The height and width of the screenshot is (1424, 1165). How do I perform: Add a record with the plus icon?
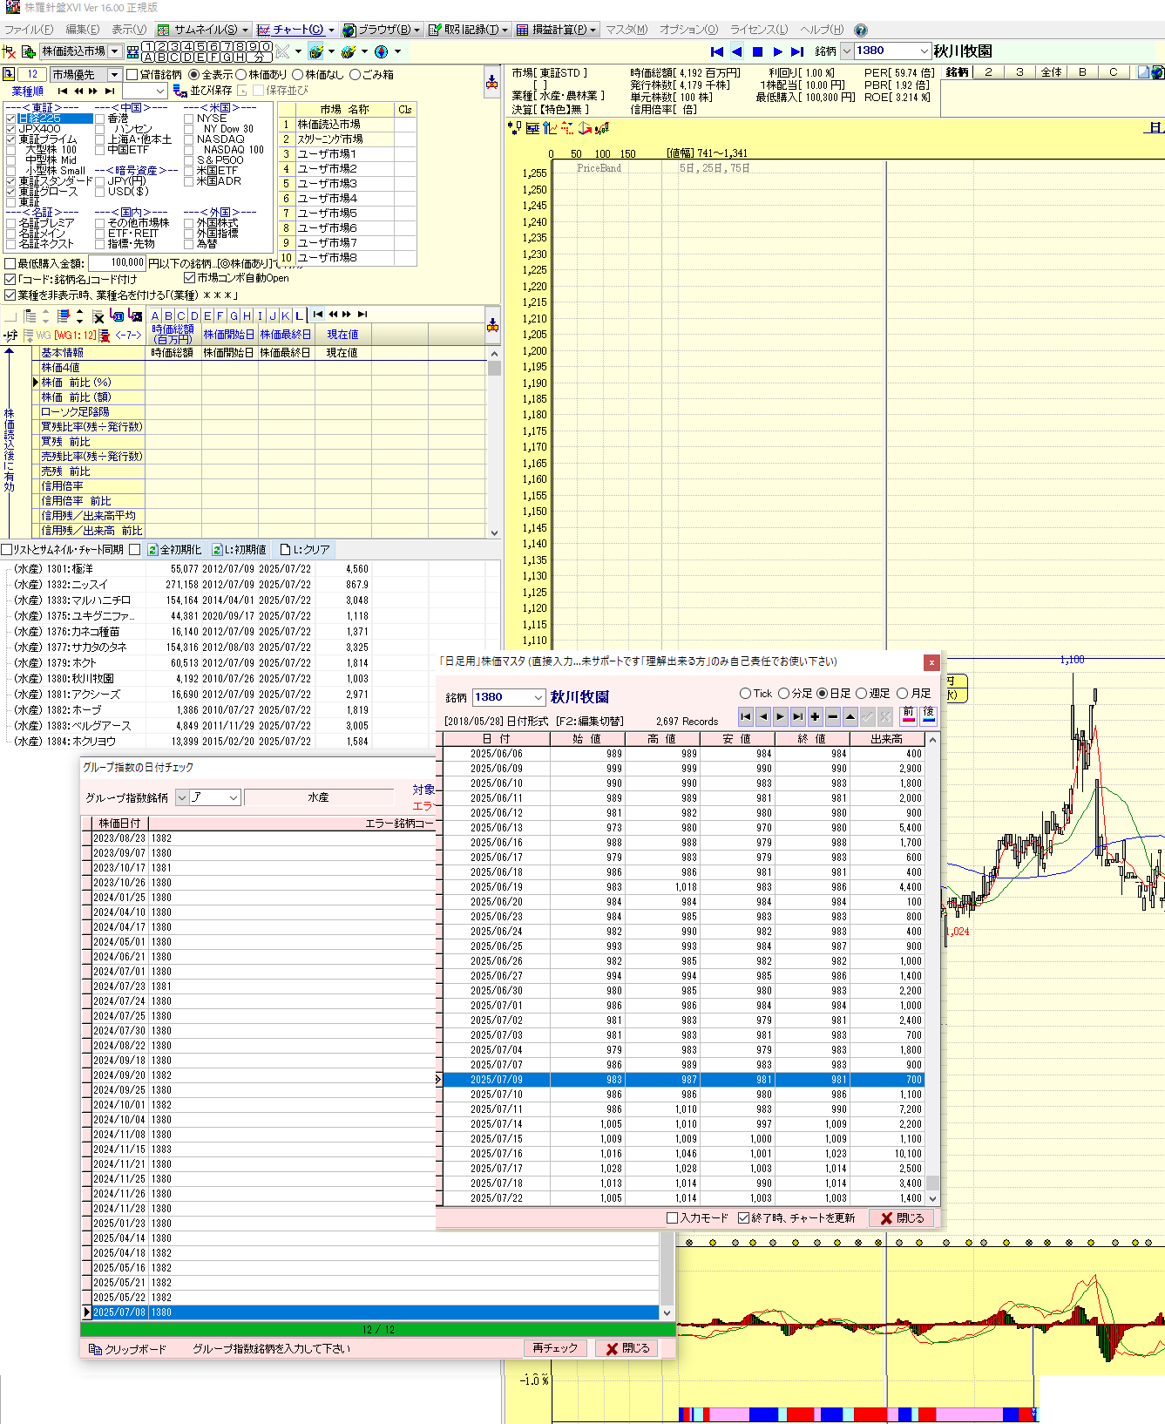tap(815, 716)
